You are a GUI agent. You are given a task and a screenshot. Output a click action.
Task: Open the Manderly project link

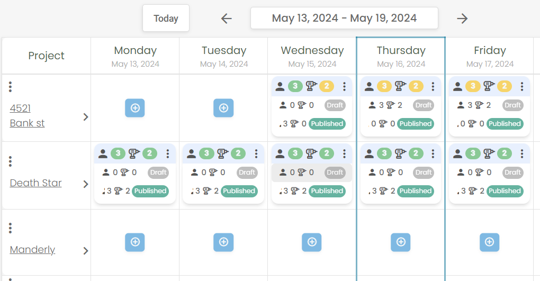click(32, 250)
